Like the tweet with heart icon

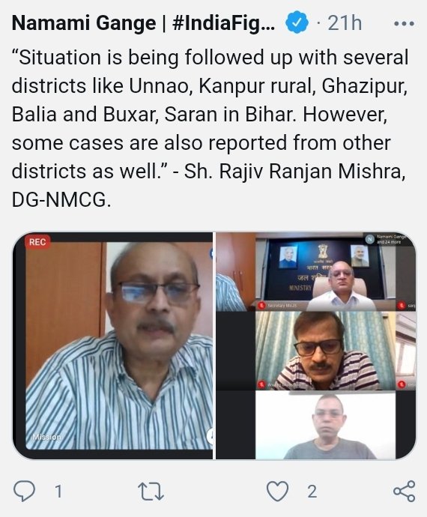pos(277,492)
